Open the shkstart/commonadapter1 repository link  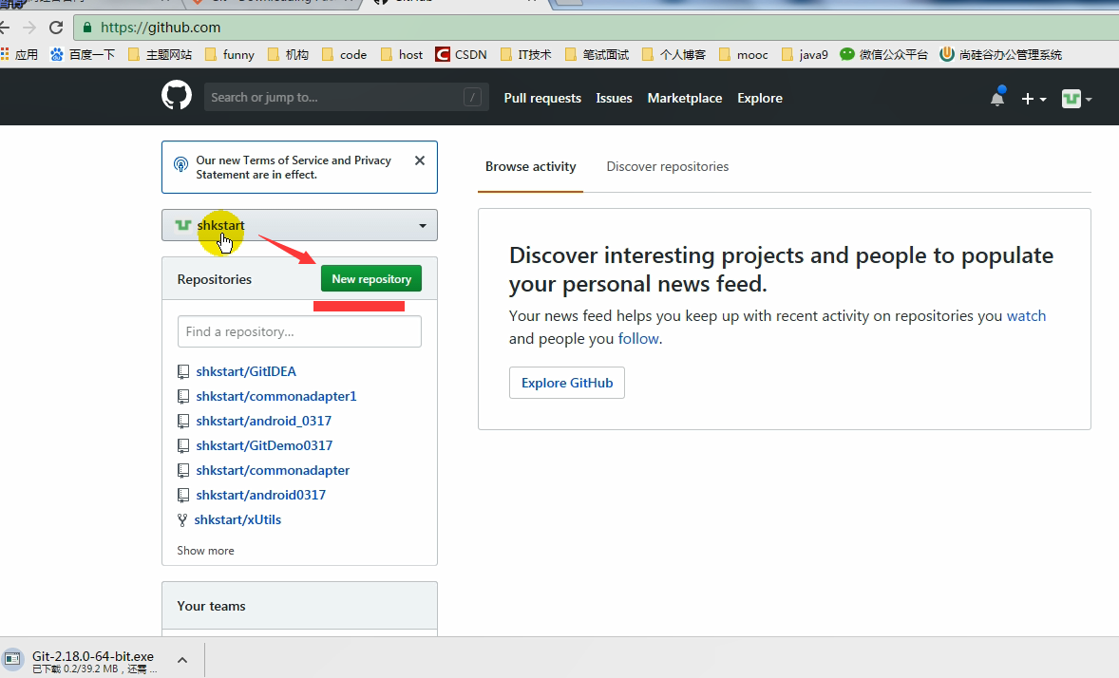point(276,396)
